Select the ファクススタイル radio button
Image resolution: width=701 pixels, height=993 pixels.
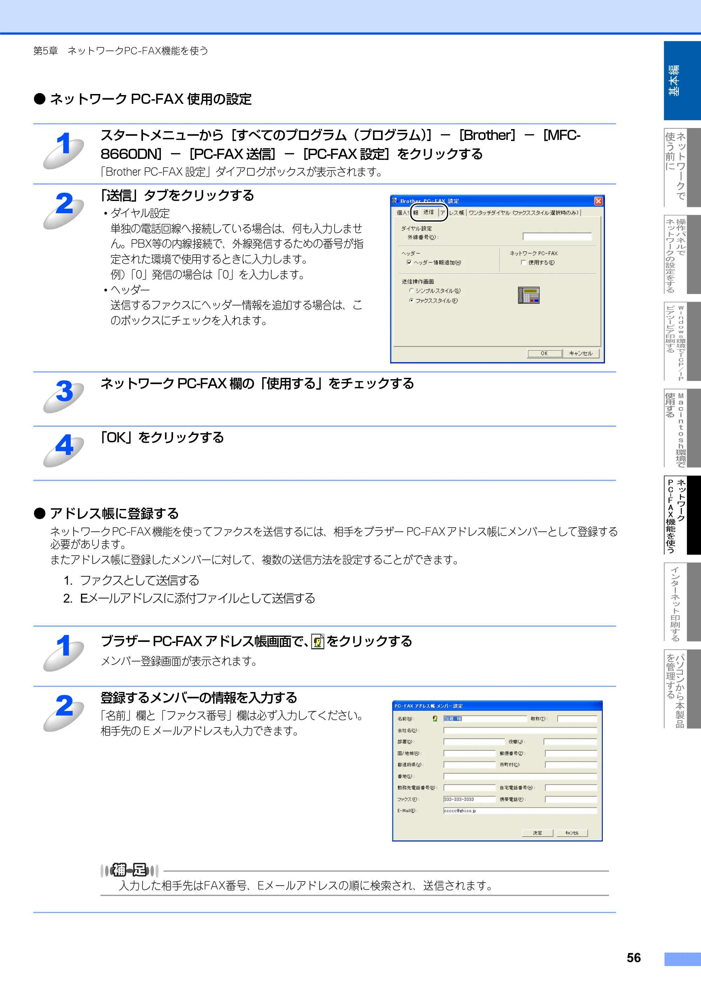point(411,301)
